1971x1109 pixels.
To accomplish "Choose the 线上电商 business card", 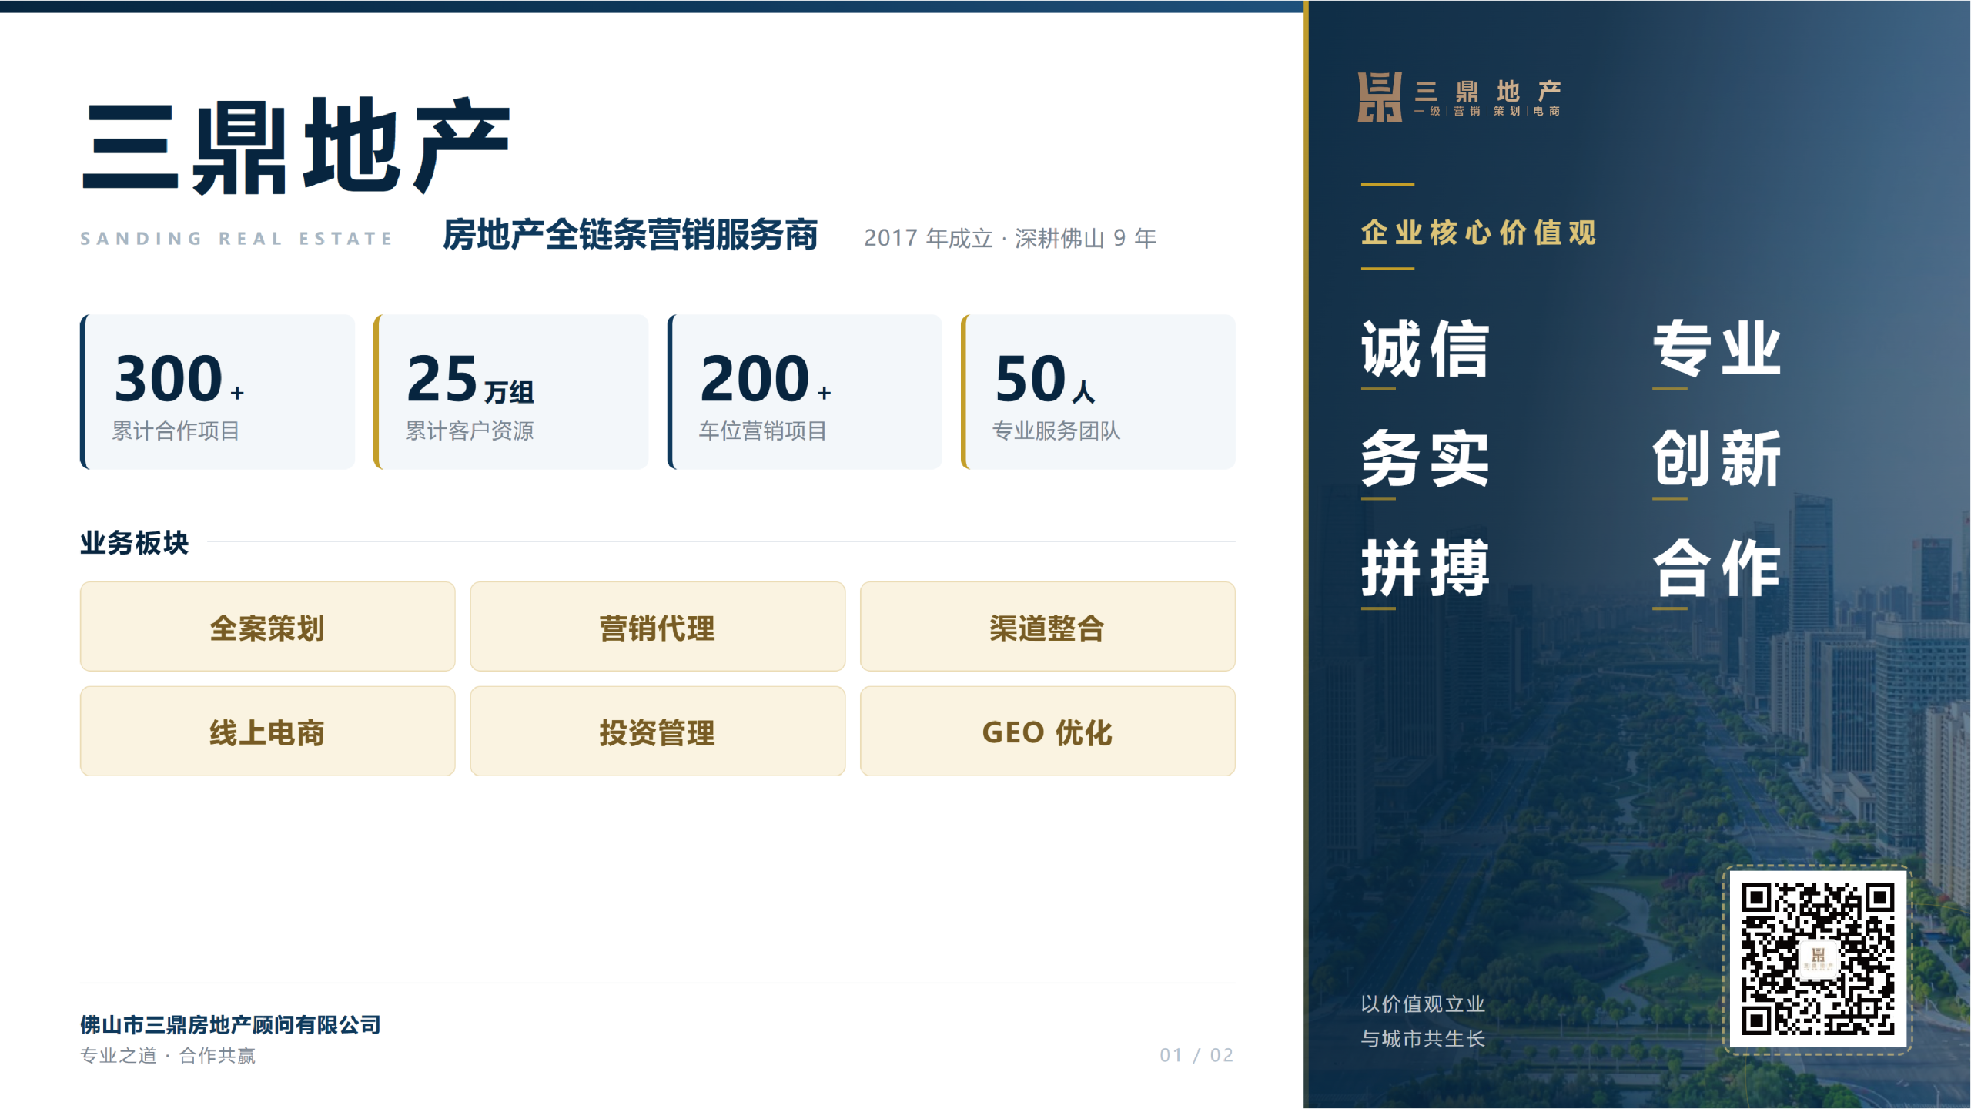I will click(x=268, y=731).
